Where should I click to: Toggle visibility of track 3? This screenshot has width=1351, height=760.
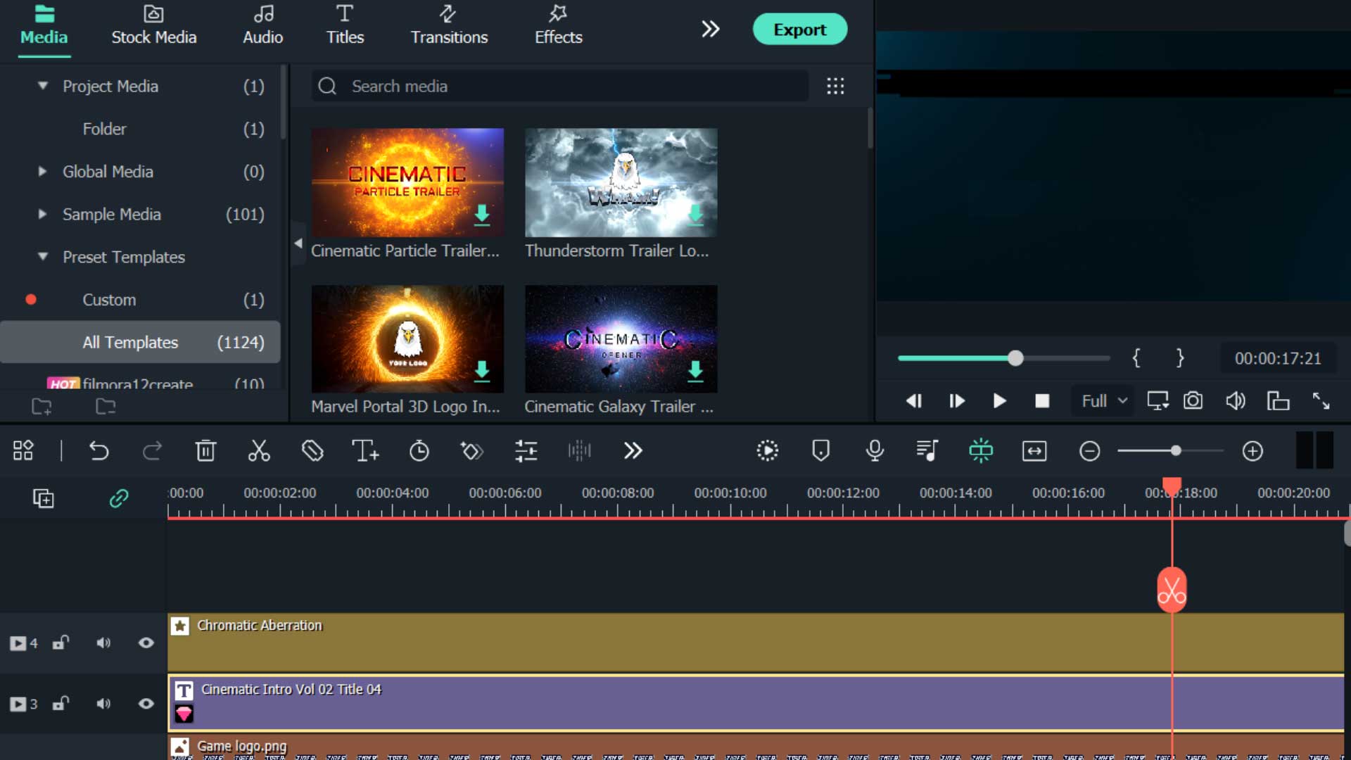pos(146,704)
